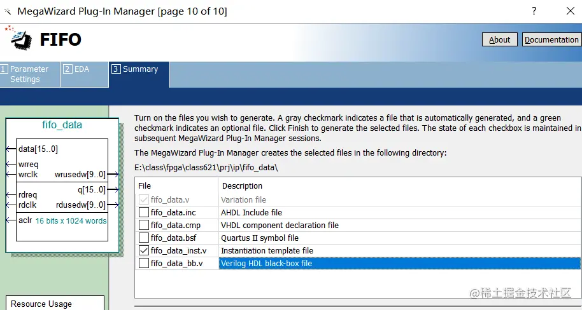Open the Documentation button

551,39
